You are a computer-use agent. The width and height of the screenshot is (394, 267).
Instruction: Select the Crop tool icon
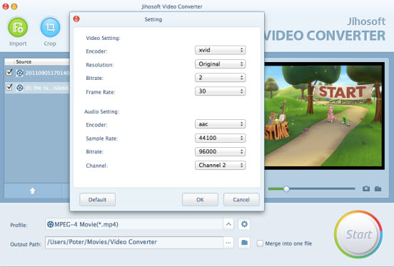[x=50, y=27]
